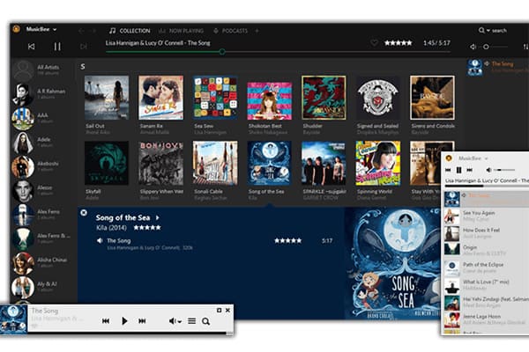Pause playback in the main player
The width and height of the screenshot is (529, 352).
[x=57, y=46]
